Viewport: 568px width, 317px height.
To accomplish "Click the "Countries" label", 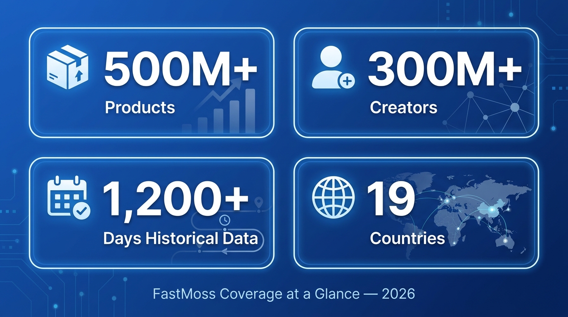I will [407, 238].
